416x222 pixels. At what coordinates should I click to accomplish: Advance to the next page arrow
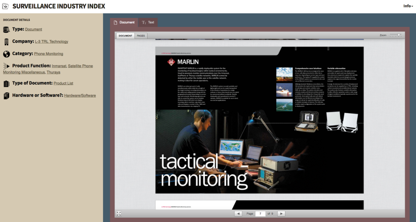click(x=281, y=213)
